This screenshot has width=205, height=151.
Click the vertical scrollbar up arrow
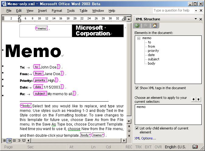(x=129, y=19)
